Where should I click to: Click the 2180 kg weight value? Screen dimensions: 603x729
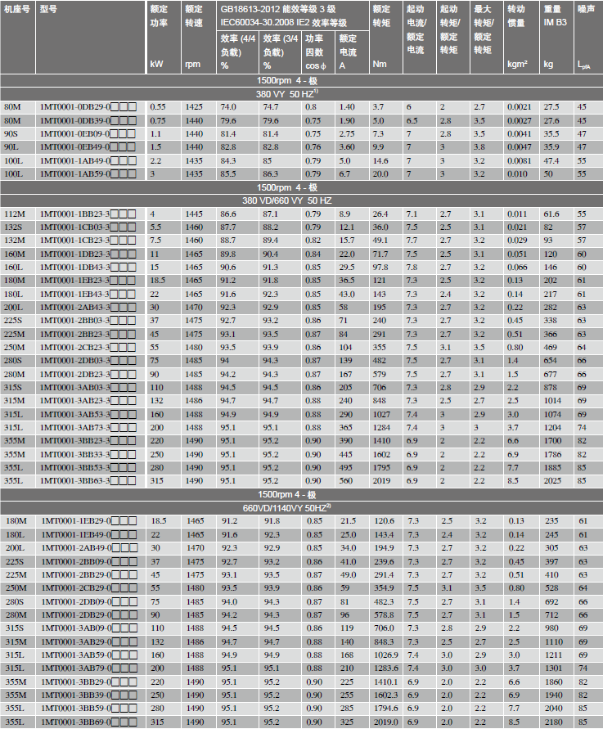pos(553,722)
